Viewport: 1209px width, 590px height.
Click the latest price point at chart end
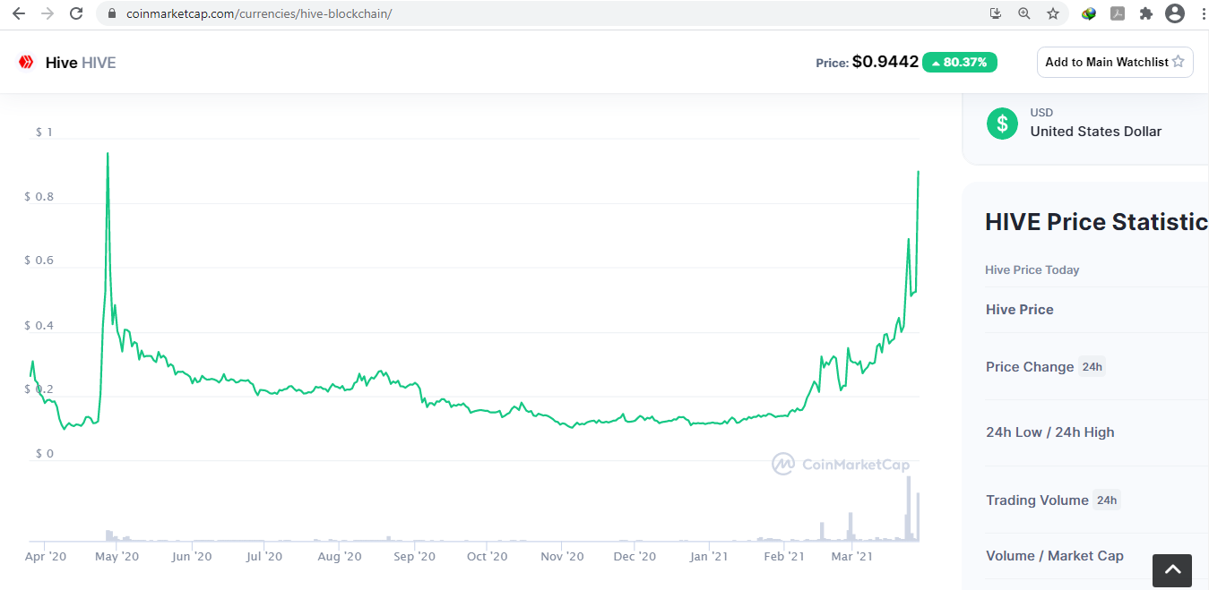[919, 172]
